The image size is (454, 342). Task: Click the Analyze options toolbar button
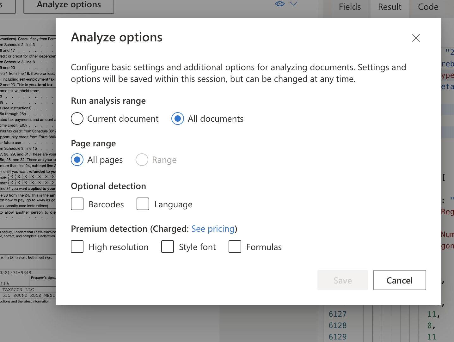tap(69, 6)
